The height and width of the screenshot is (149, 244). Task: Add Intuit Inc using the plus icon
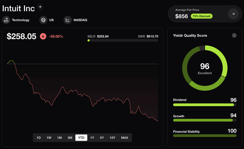(x=40, y=7)
